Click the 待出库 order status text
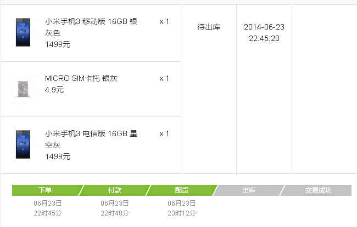 (209, 27)
